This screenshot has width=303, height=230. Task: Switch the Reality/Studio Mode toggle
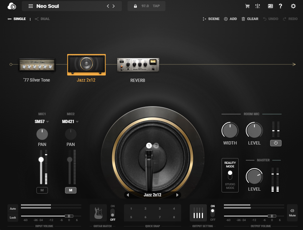click(x=230, y=175)
